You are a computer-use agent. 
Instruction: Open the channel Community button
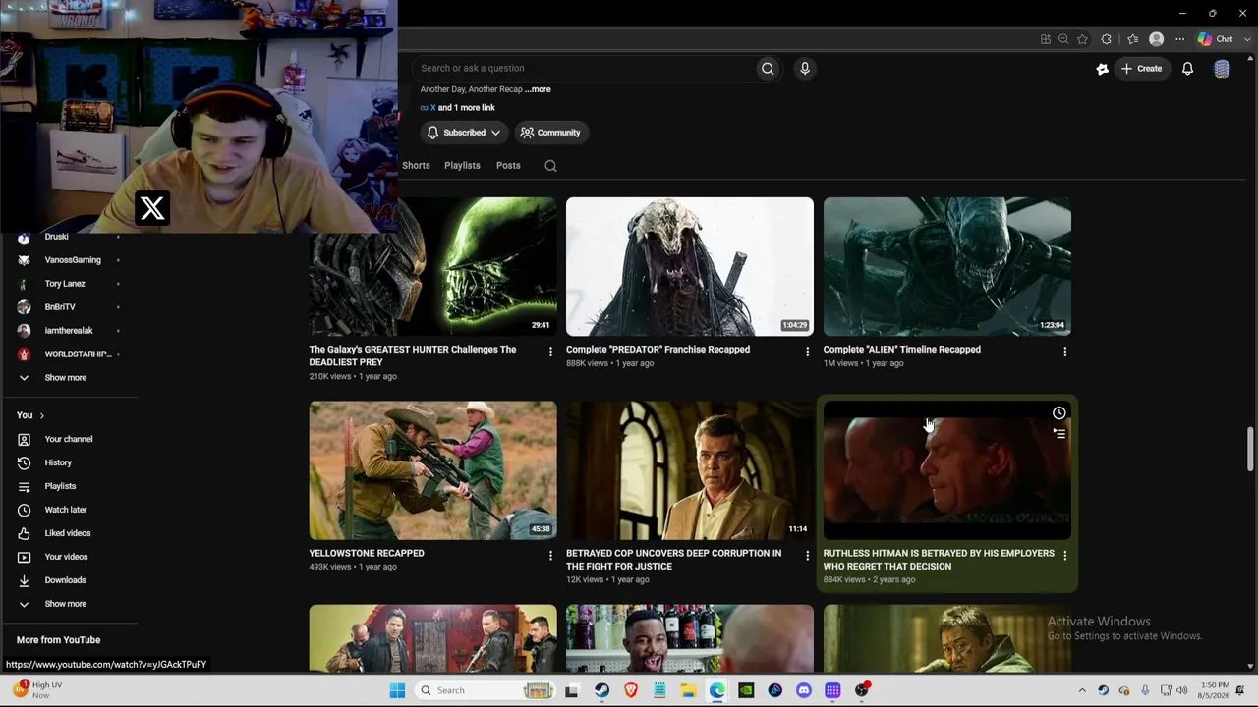click(x=550, y=133)
